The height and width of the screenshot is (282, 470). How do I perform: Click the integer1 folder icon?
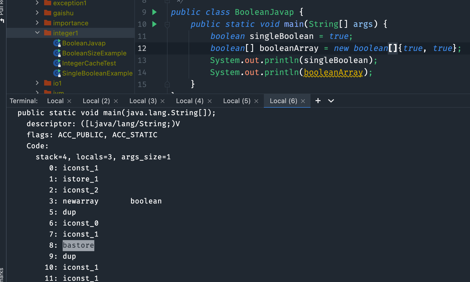click(48, 33)
